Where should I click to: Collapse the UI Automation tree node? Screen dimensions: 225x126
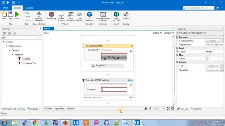7,46
